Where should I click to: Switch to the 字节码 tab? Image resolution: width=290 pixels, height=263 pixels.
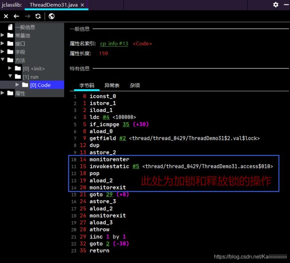pyautogui.click(x=87, y=86)
